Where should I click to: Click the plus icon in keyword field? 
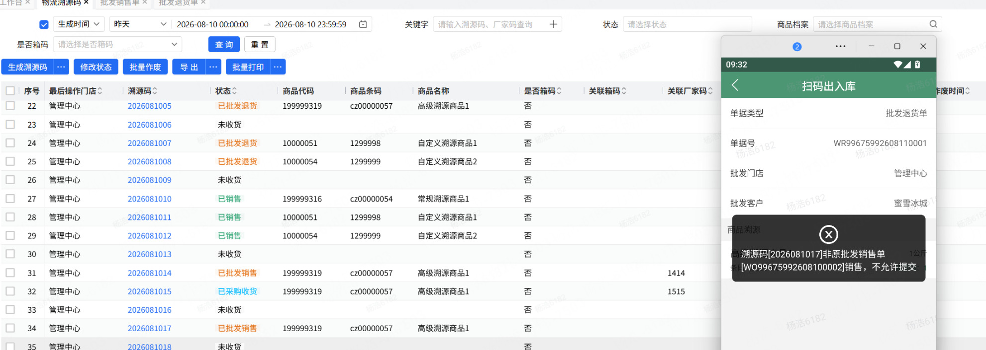553,24
